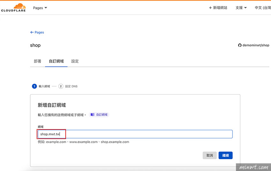Open the demominwt/shop GitHub repository link
271x171 pixels.
tap(253, 45)
